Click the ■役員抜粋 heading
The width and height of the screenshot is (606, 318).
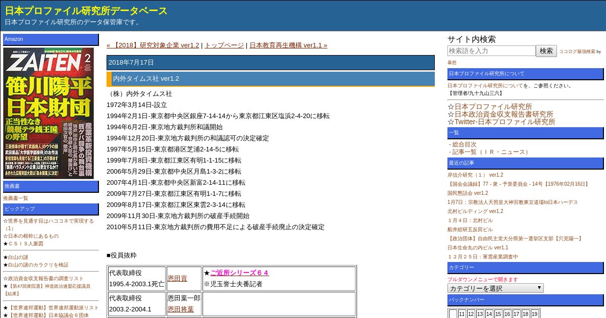[x=122, y=255]
